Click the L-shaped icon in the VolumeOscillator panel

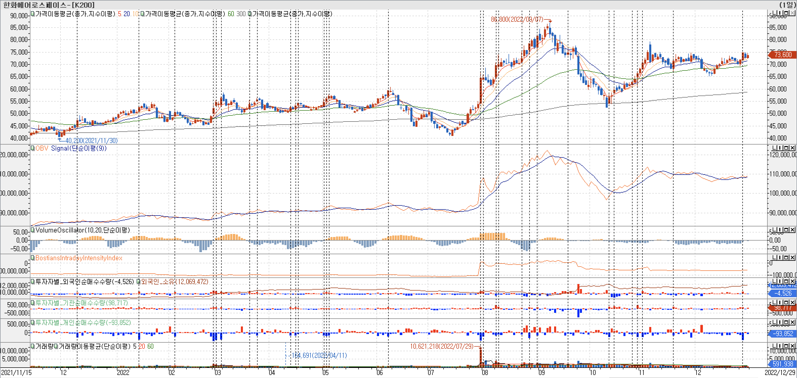pyautogui.click(x=774, y=230)
